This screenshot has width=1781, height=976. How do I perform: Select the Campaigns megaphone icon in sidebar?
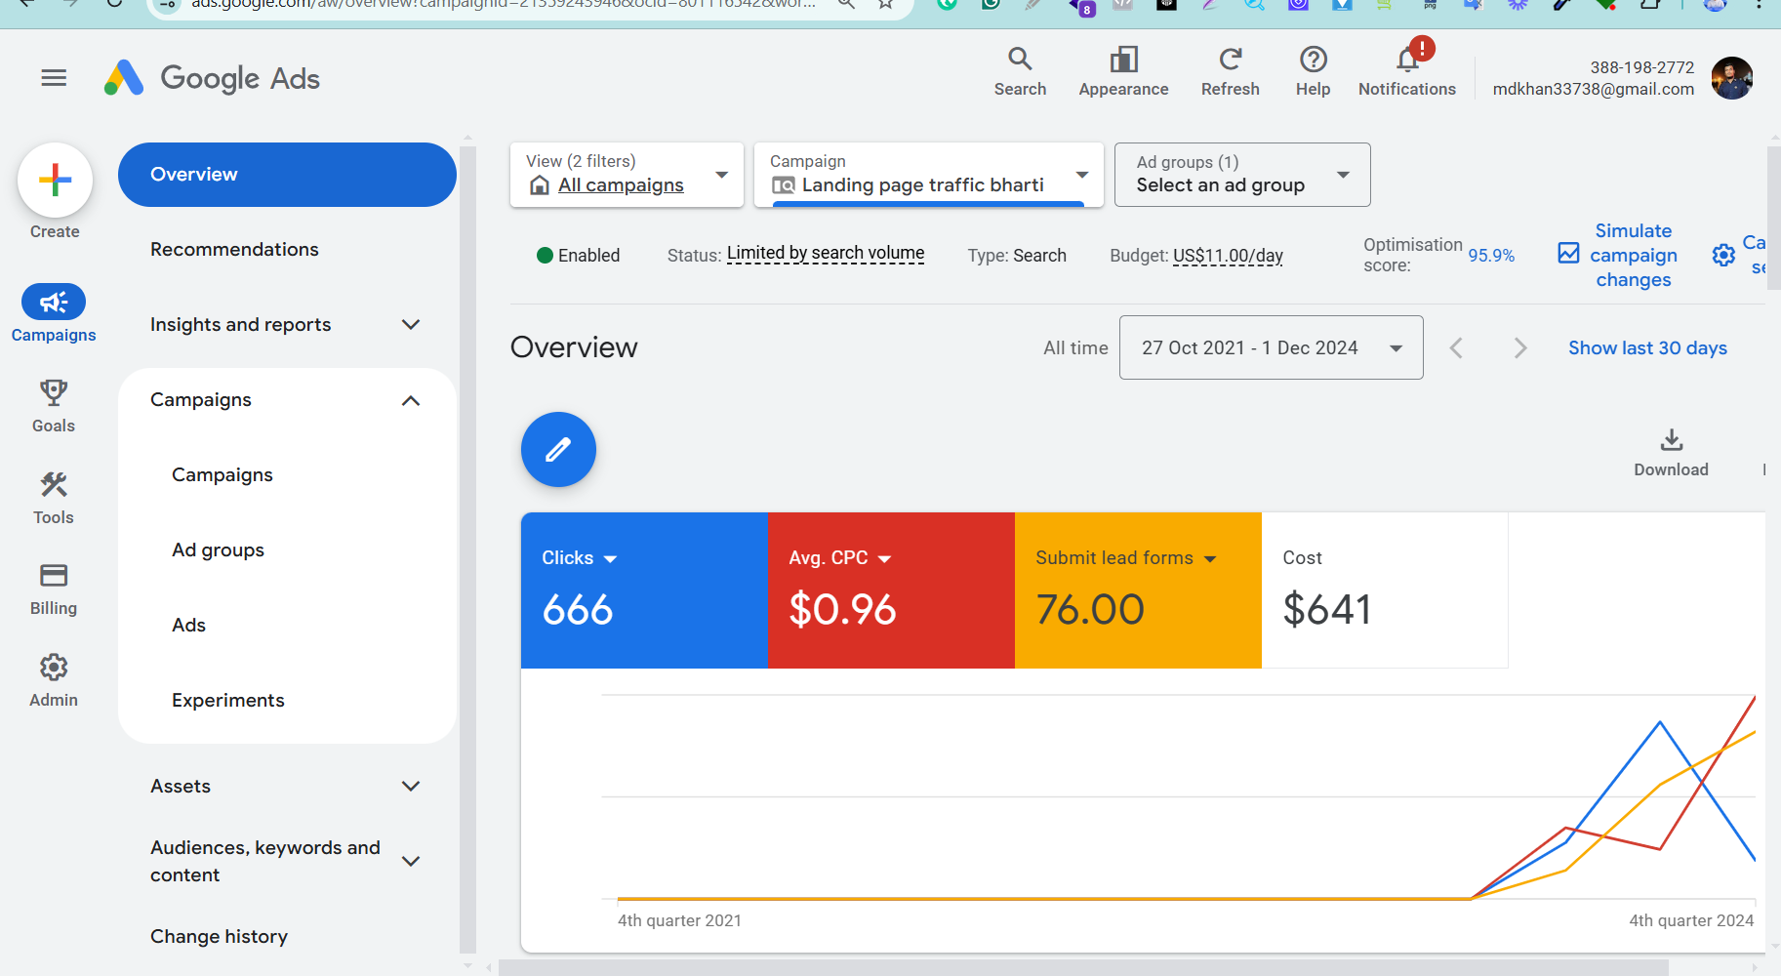[54, 303]
